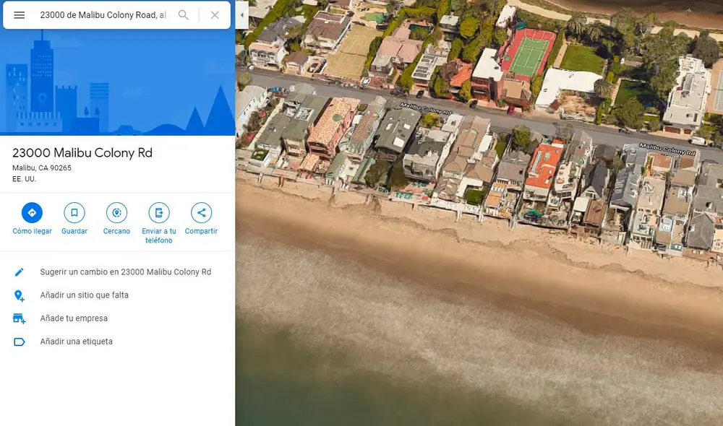The height and width of the screenshot is (426, 723).
Task: Share the location via the Compartir icon
Action: click(200, 212)
